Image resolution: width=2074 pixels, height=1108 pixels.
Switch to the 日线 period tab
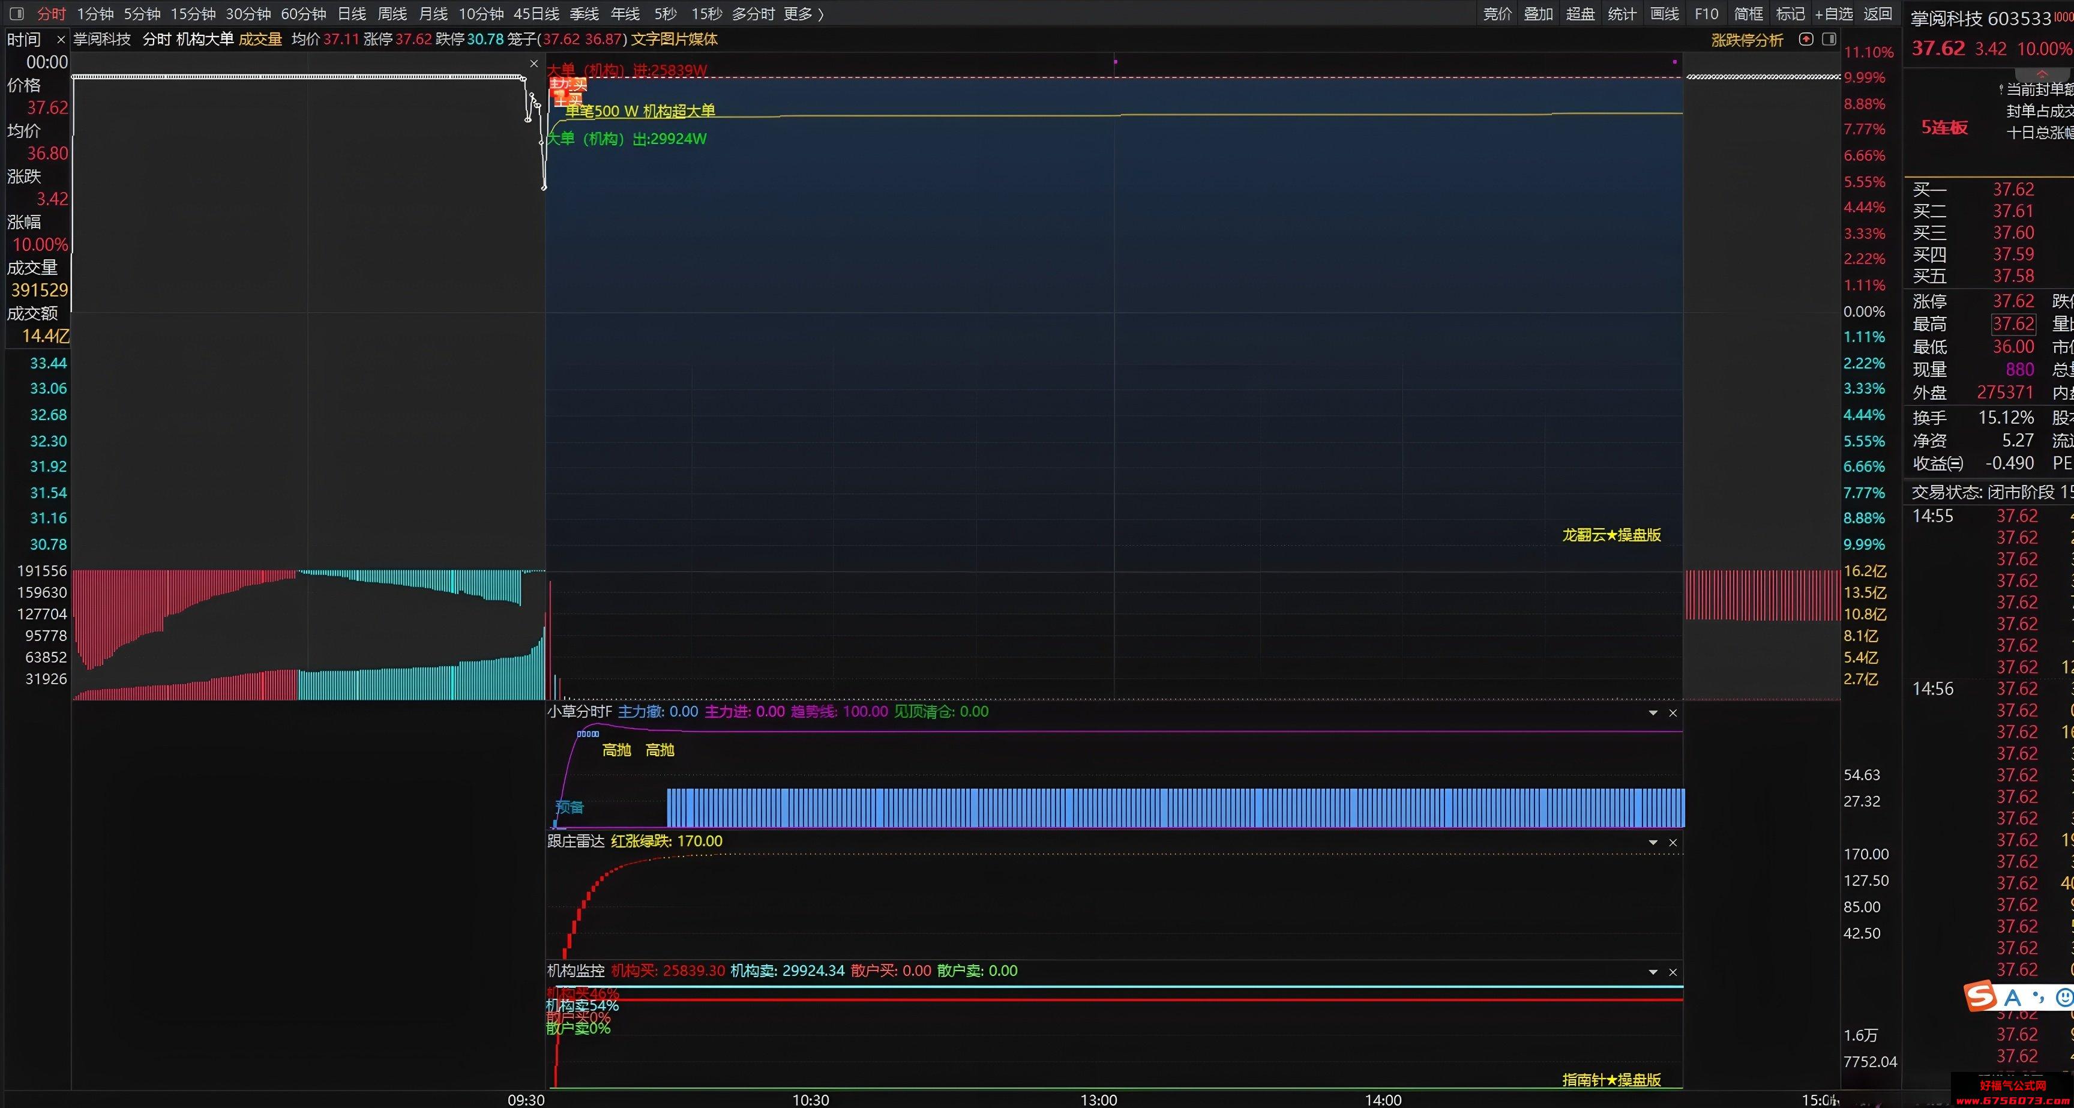(351, 14)
